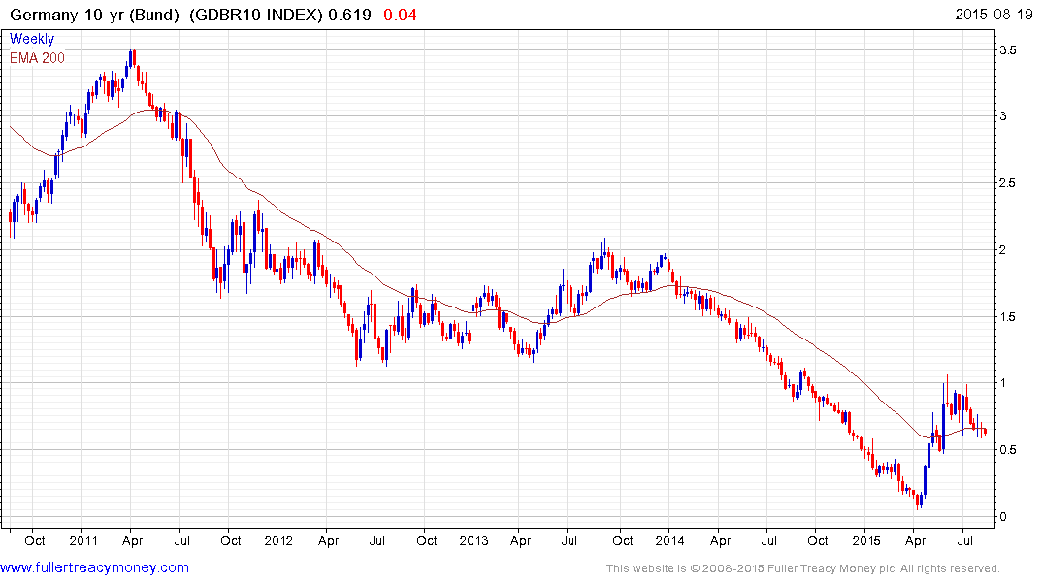1043x582 pixels.
Task: Select the 2014 label on the time axis
Action: click(x=668, y=539)
